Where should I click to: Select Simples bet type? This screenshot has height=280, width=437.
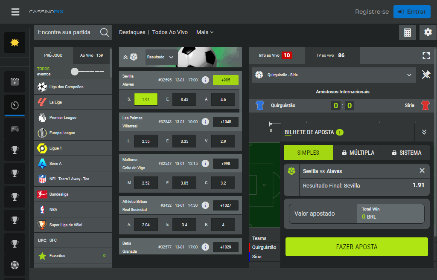(308, 153)
